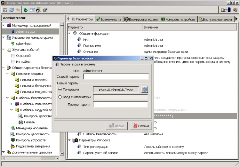Click the Подсистема затирания brush icon

[13, 146]
